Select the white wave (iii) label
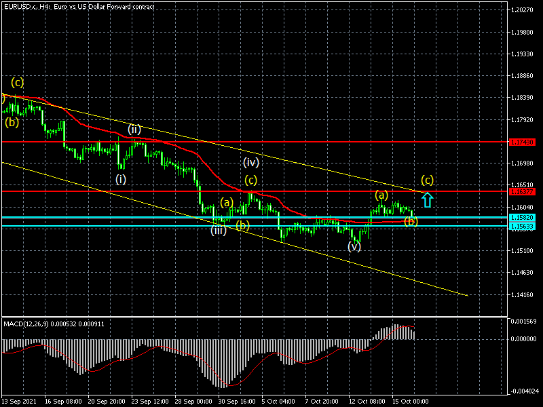The width and height of the screenshot is (543, 407). [218, 231]
